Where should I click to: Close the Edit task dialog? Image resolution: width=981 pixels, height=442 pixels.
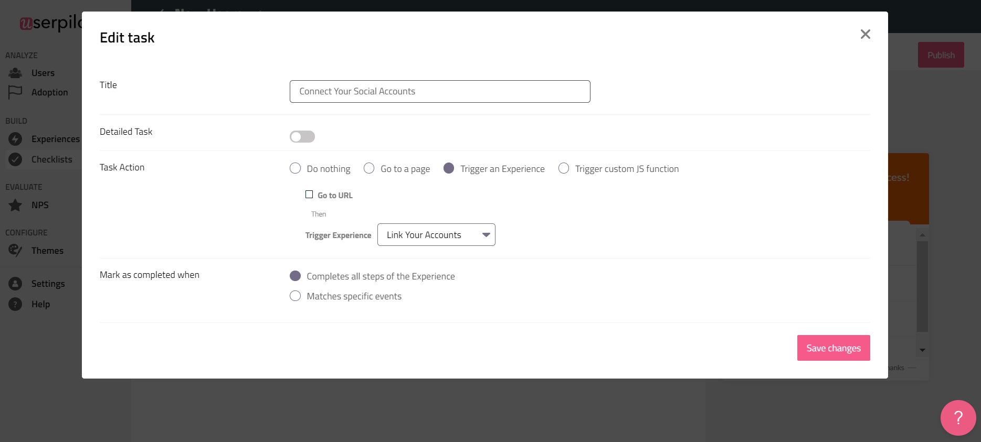[x=866, y=34]
